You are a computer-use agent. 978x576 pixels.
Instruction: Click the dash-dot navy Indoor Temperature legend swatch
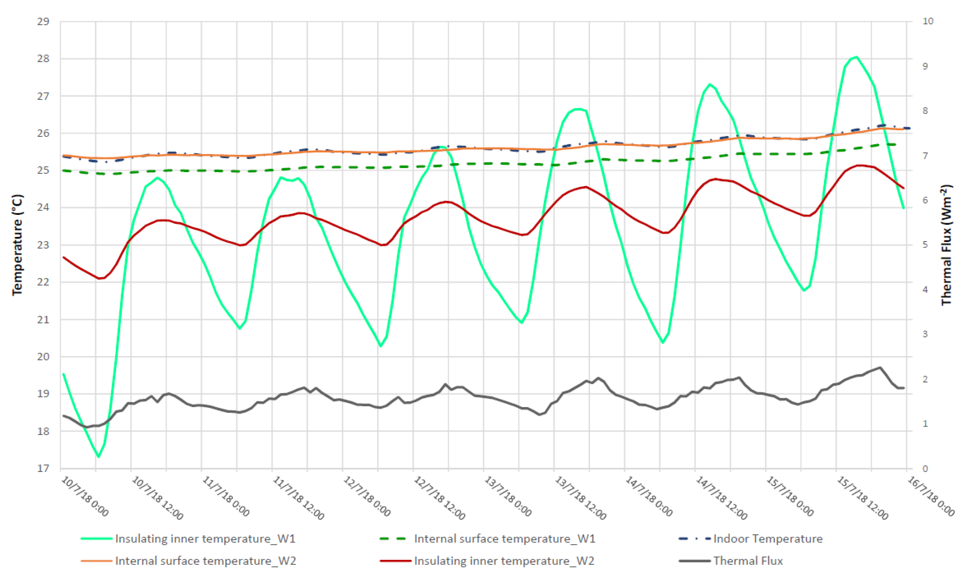695,539
